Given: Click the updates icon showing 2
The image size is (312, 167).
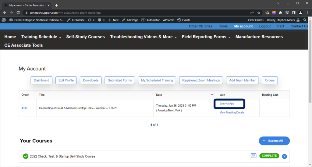Looking at the screenshot, I should [91, 20].
